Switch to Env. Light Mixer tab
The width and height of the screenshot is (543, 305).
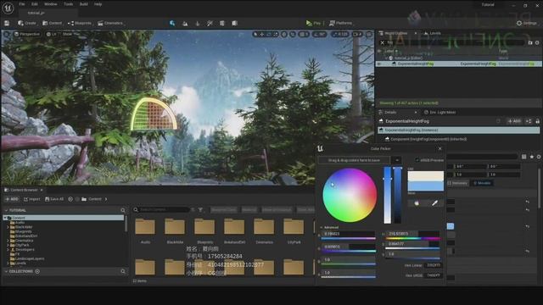pos(439,113)
